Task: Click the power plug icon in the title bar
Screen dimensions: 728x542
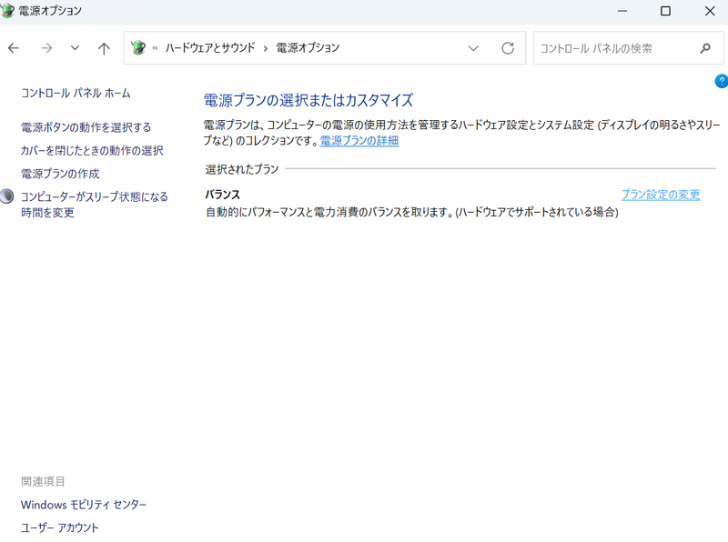Action: pos(10,11)
